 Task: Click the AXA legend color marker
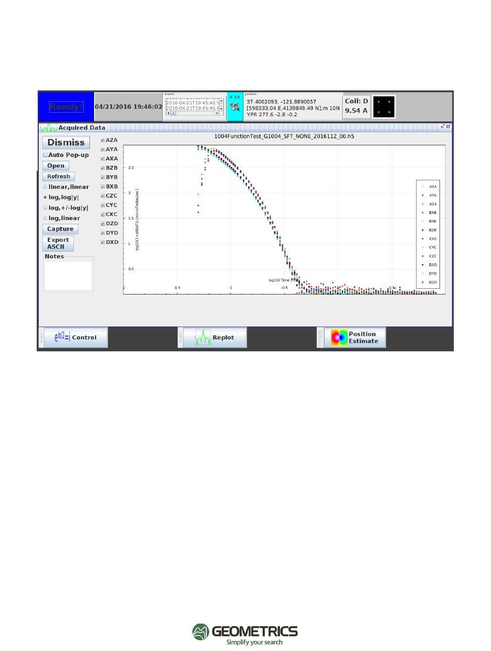point(422,187)
